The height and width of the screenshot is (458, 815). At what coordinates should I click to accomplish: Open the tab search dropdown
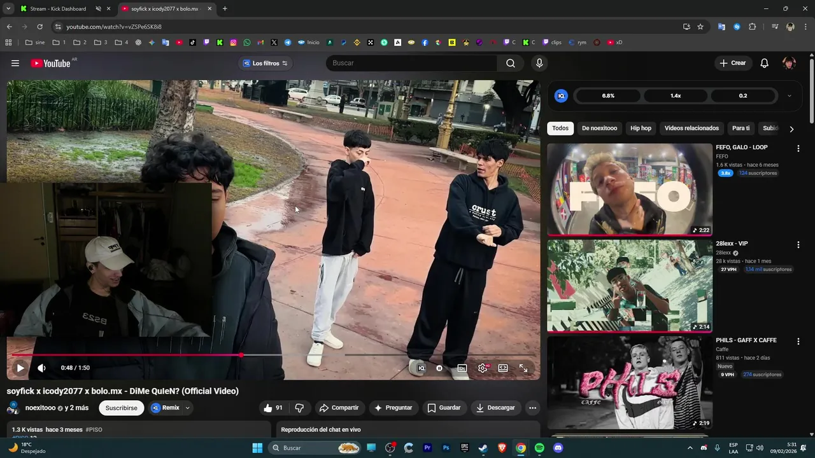click(x=8, y=9)
